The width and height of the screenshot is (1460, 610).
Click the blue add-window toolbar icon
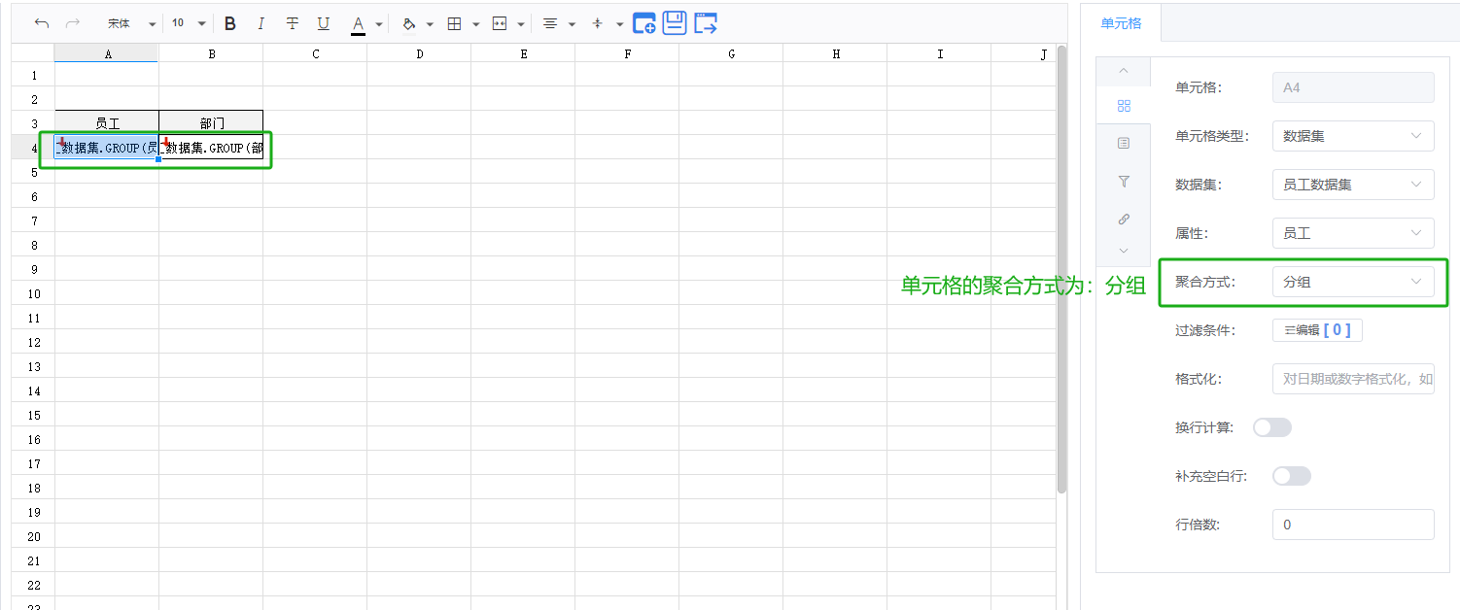(x=643, y=23)
